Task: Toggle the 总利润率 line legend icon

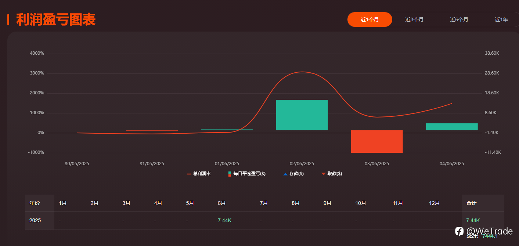Action: pos(189,174)
